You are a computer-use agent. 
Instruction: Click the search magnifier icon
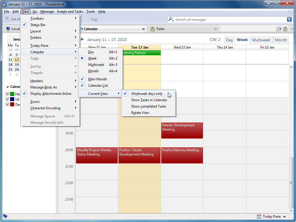[170, 19]
